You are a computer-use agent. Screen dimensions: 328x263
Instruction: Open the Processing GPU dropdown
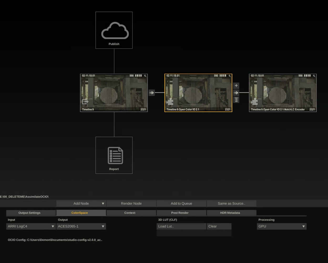(282, 226)
